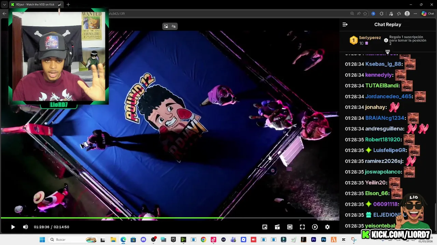Activate Read Aloud in the address bar
Viewport: 437px width, 245px height.
[358, 14]
